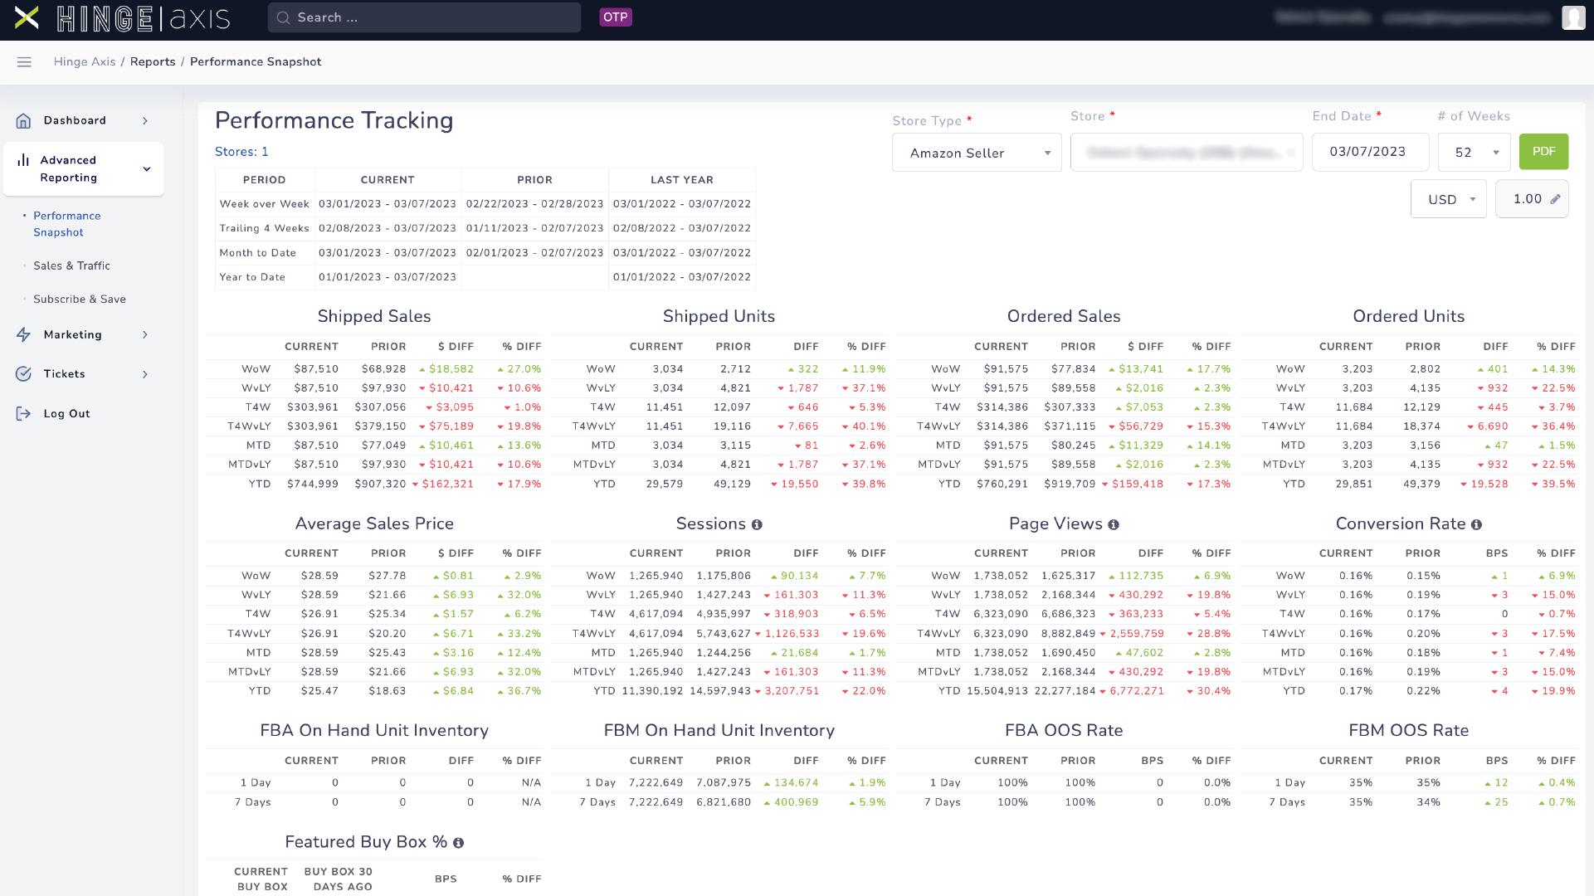
Task: Change currency using the USD dropdown
Action: click(1448, 198)
